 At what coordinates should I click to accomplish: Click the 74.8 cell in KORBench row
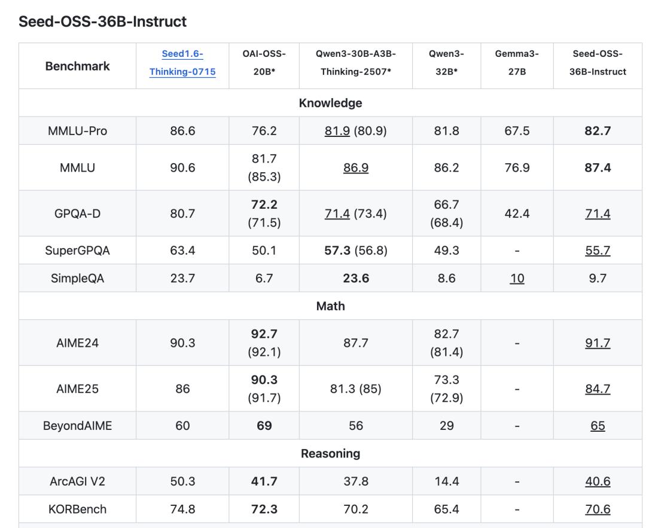pyautogui.click(x=182, y=509)
